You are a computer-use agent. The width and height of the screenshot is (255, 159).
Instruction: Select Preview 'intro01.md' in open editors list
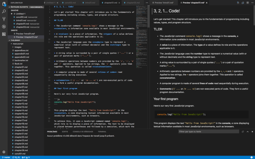coord(26,34)
